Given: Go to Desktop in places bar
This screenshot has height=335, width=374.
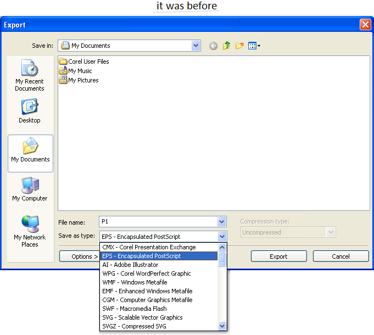Looking at the screenshot, I should point(30,110).
